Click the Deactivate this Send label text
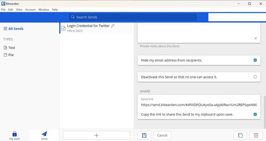 (x=179, y=77)
